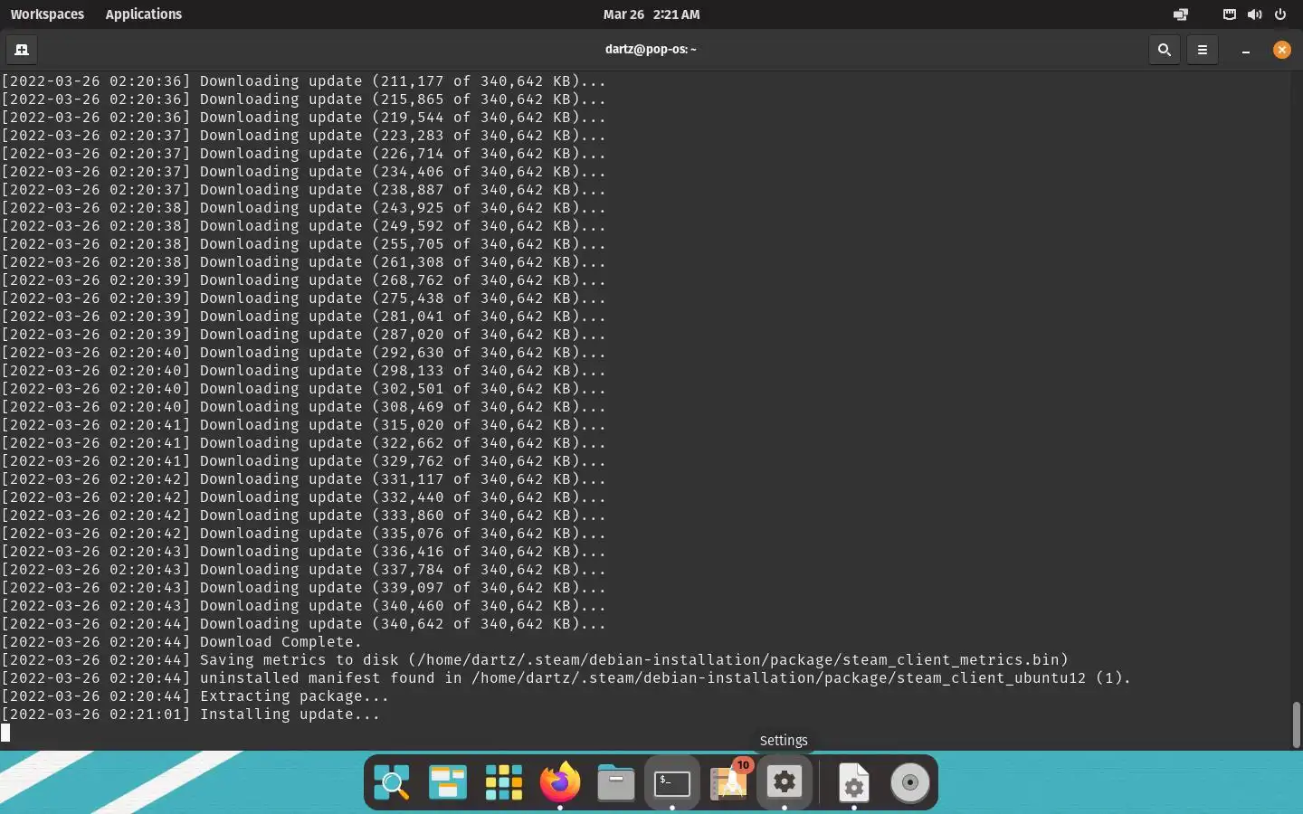This screenshot has height=814, width=1303.
Task: Open the Applications menu
Action: 143,14
